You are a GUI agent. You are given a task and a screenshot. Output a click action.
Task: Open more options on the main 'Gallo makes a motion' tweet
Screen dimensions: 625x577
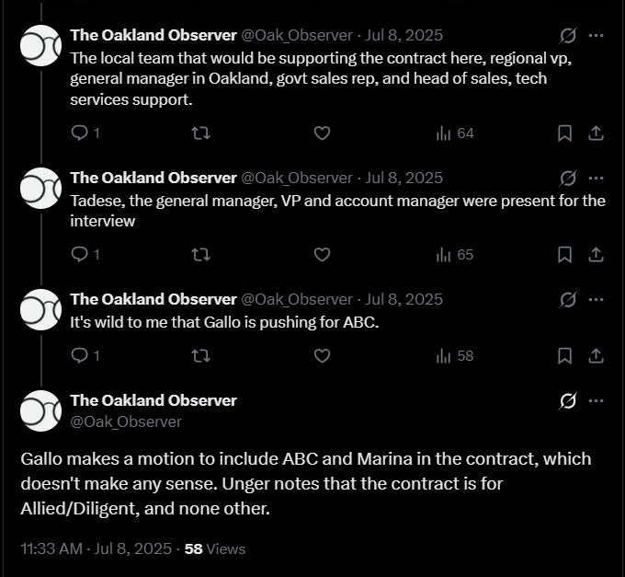tap(596, 401)
